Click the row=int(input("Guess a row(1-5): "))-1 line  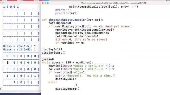81,66
